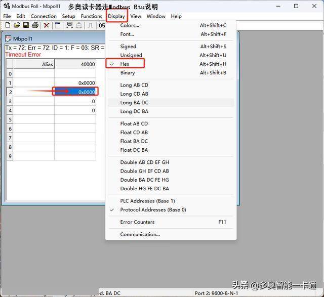Click the New document toolbar icon
324x297 pixels.
point(8,25)
